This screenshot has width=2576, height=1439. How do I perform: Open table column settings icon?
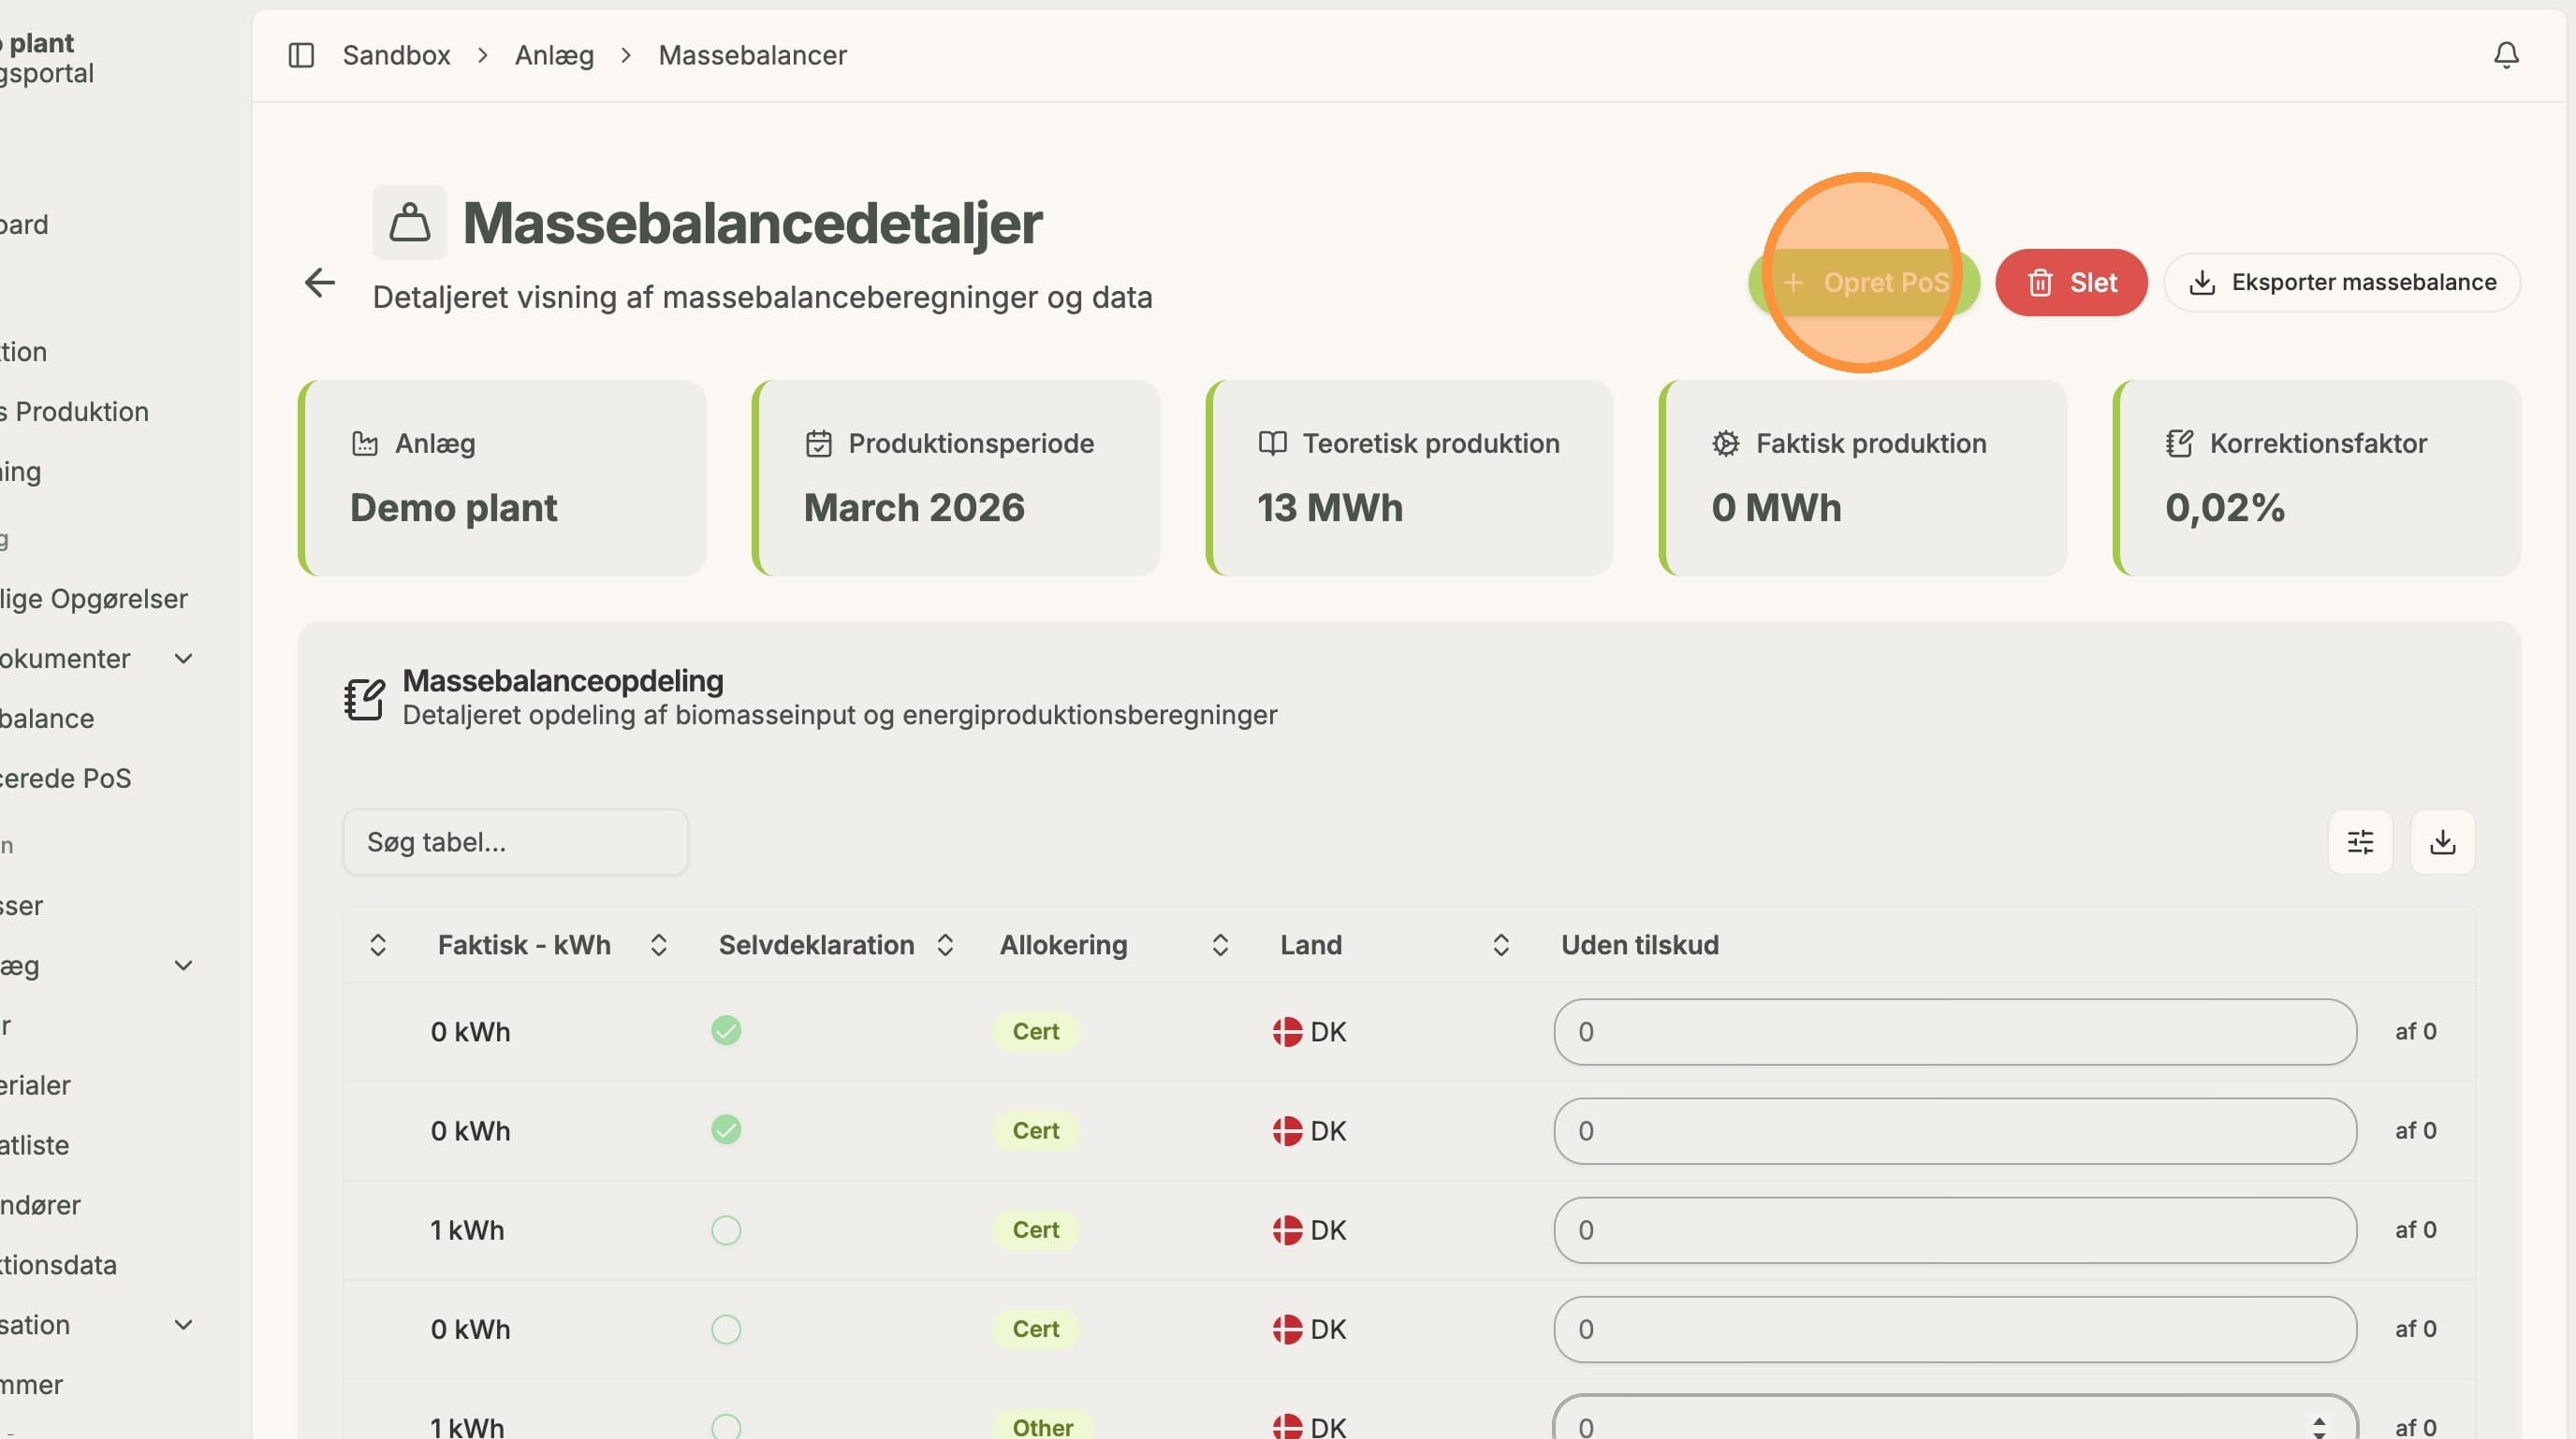2360,841
